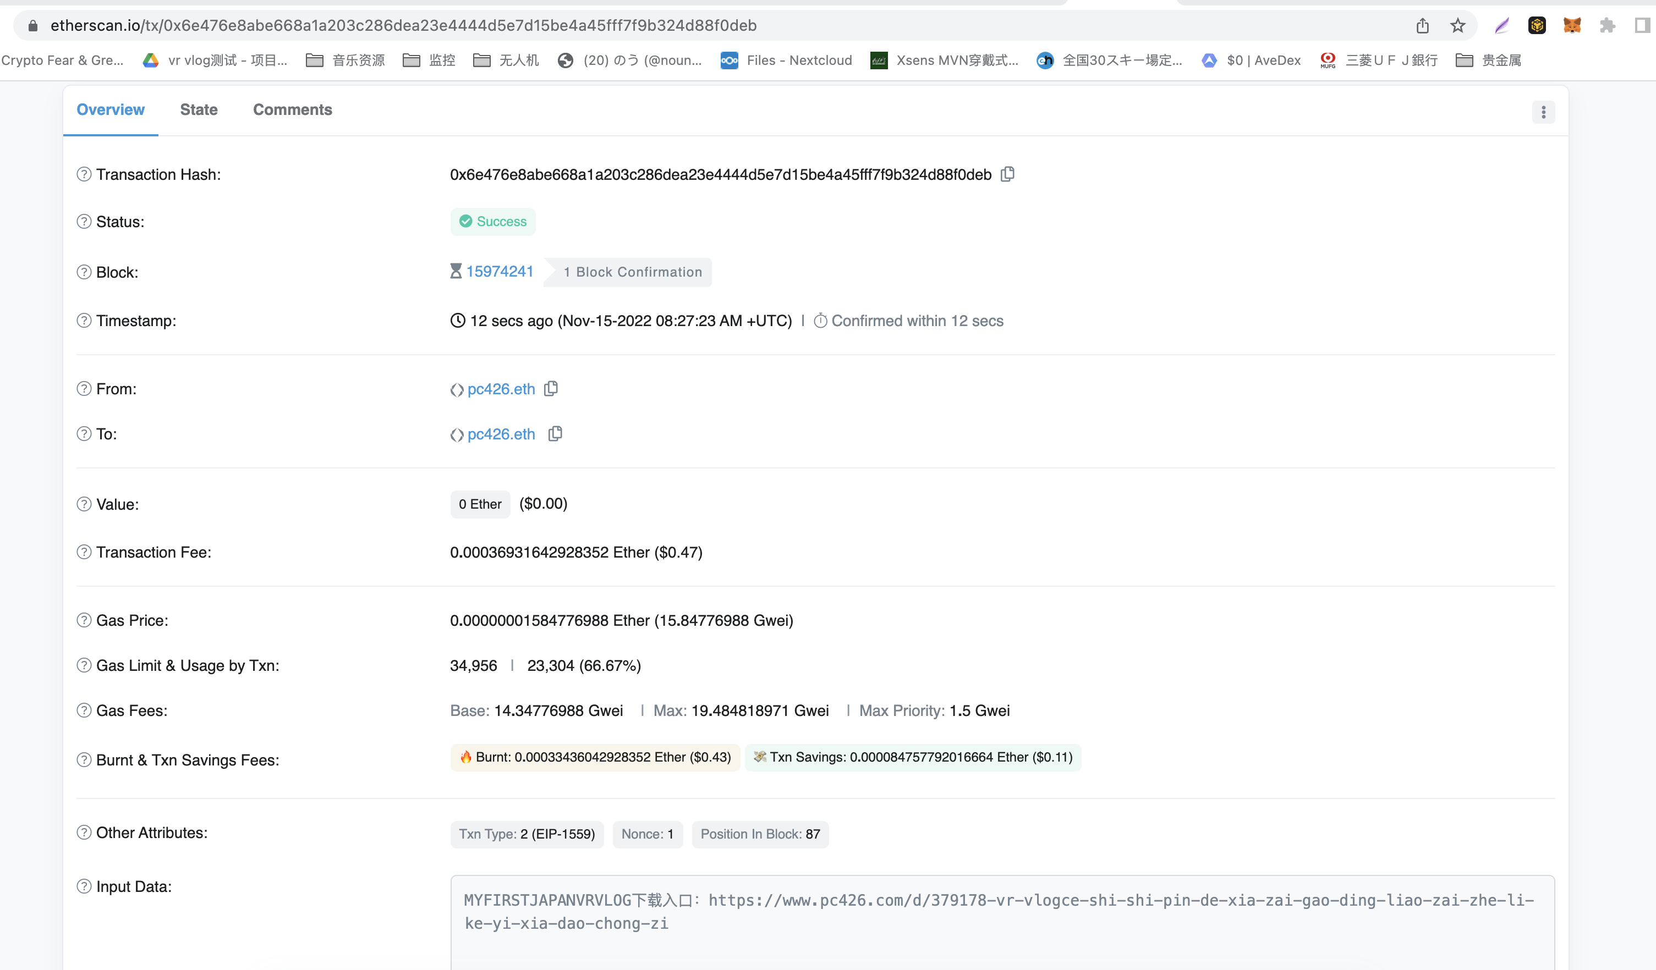Open the 音乐资源 bookmark folder
The height and width of the screenshot is (970, 1656).
pyautogui.click(x=346, y=60)
